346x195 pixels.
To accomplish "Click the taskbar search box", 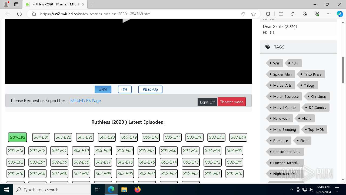I will click(52, 190).
